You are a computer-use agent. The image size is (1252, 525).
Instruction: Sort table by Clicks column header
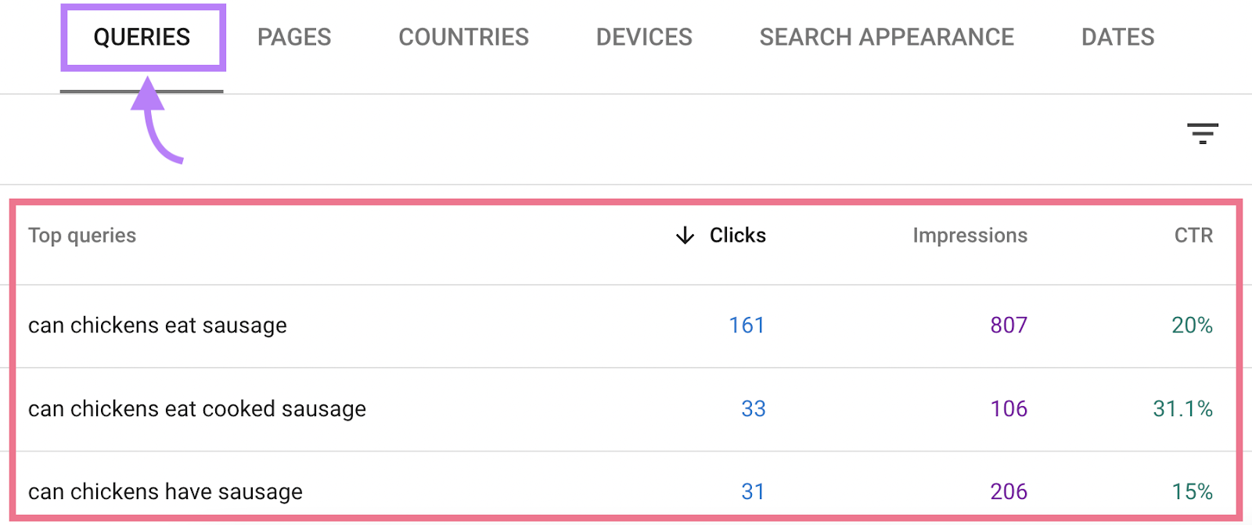point(737,236)
